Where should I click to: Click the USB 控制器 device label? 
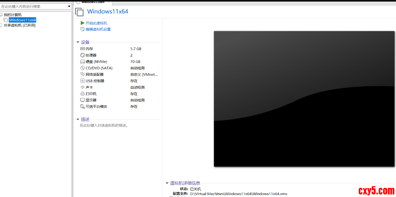[95, 81]
